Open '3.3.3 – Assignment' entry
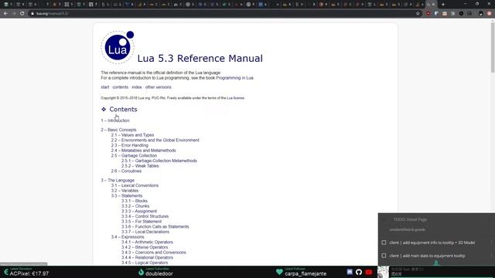The height and width of the screenshot is (278, 495). click(139, 211)
